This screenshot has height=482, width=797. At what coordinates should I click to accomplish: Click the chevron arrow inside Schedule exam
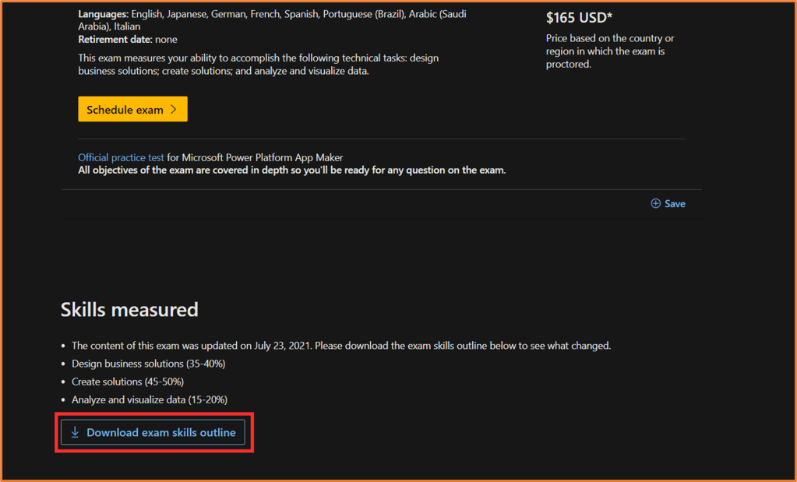(173, 110)
